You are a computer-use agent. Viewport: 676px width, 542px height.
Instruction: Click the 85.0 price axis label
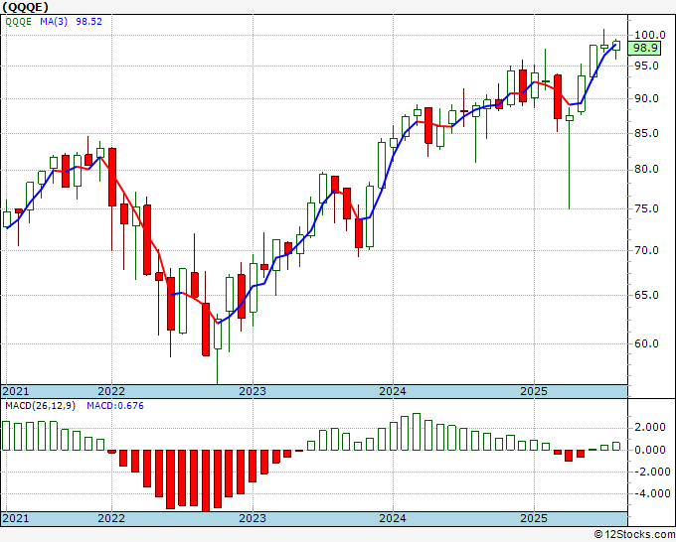(x=646, y=133)
